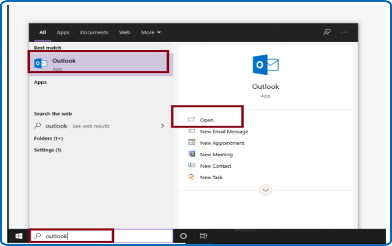Viewport: 392px width, 246px height.
Task: Choose New Appointment
Action: tap(222, 143)
